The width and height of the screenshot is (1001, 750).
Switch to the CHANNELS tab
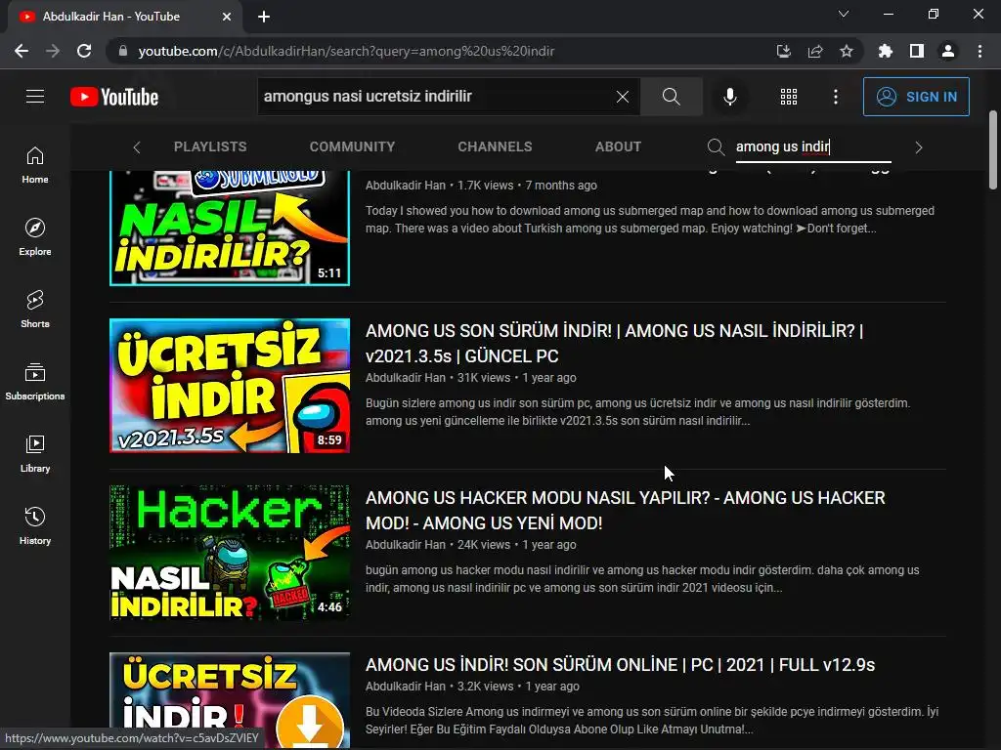point(495,146)
